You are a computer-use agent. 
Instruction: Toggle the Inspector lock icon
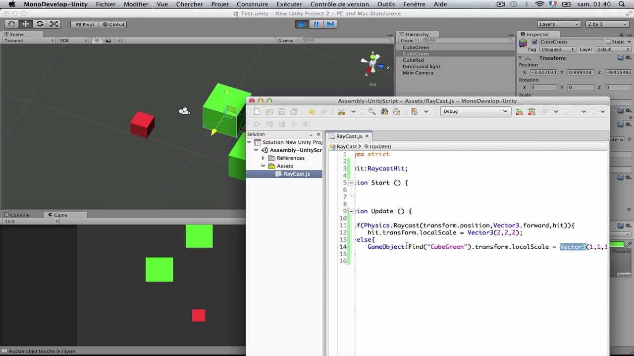coord(621,34)
